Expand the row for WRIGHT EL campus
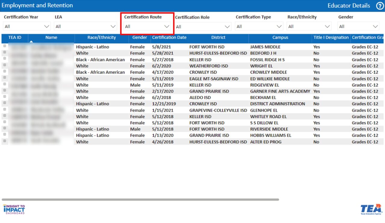 (x=5, y=65)
